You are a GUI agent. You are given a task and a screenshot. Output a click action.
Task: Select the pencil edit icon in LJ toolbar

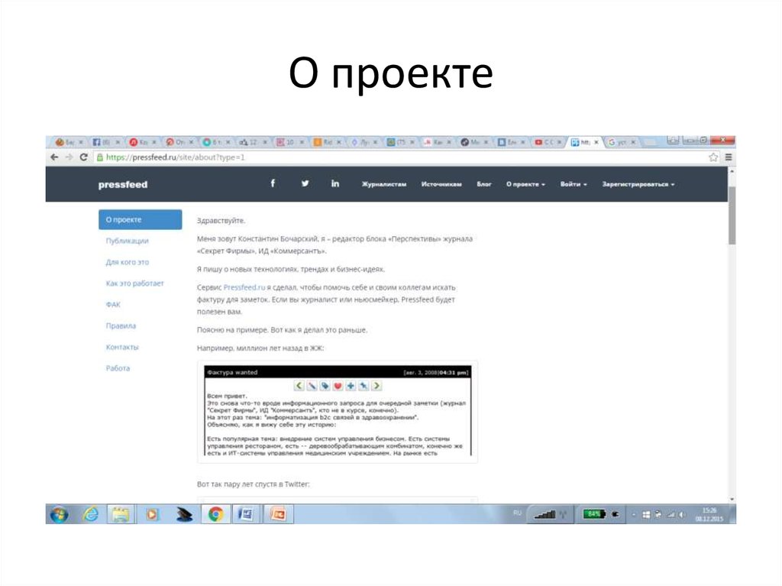coord(312,386)
